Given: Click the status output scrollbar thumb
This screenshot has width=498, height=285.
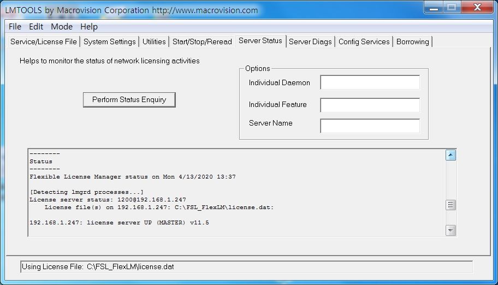Looking at the screenshot, I should 450,205.
